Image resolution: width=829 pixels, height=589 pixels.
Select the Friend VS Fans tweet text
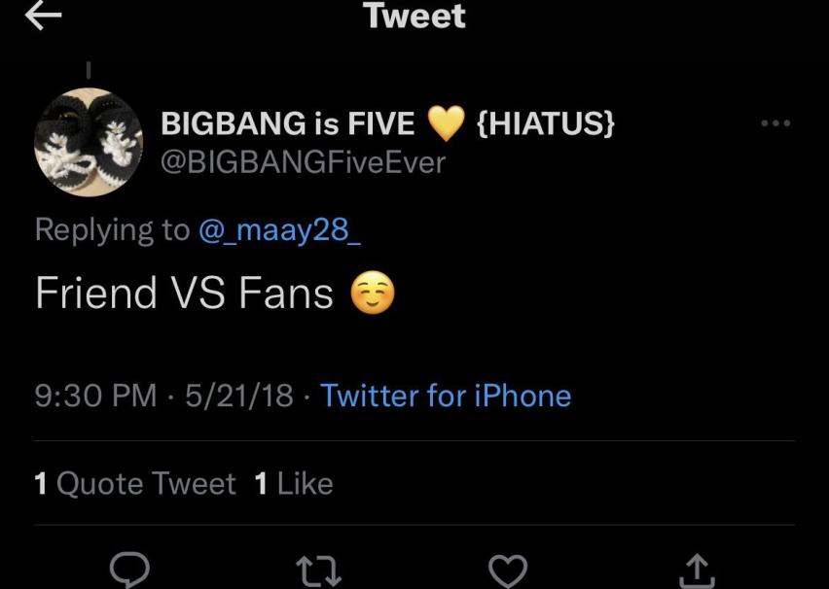point(184,294)
